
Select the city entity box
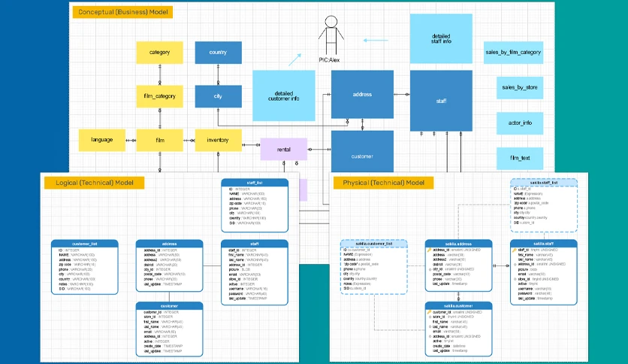(219, 96)
